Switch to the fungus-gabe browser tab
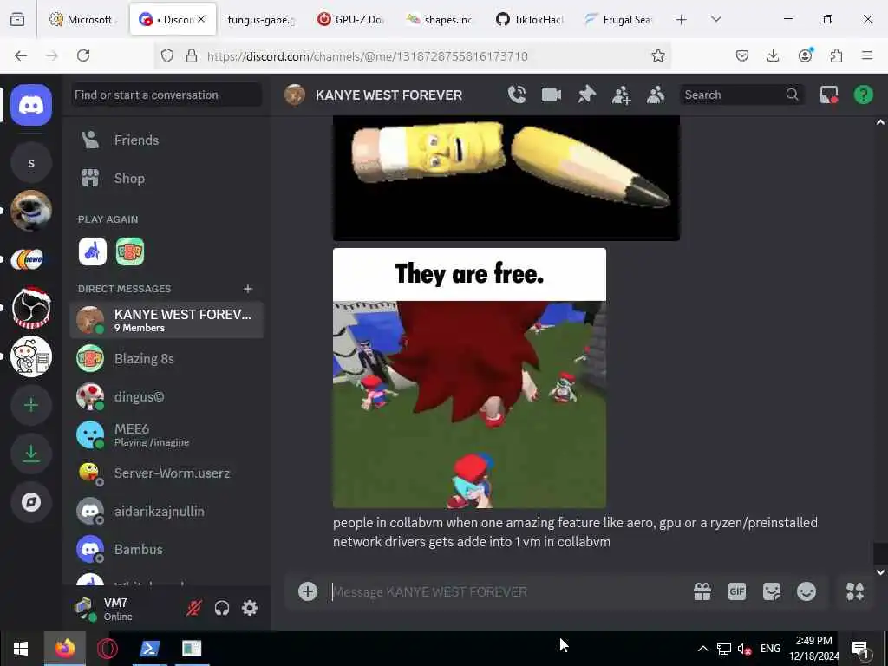888x666 pixels. click(x=260, y=19)
